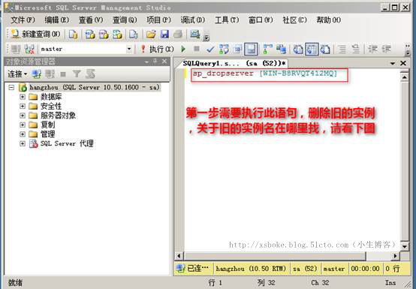Open file with the folder icon

[151, 35]
